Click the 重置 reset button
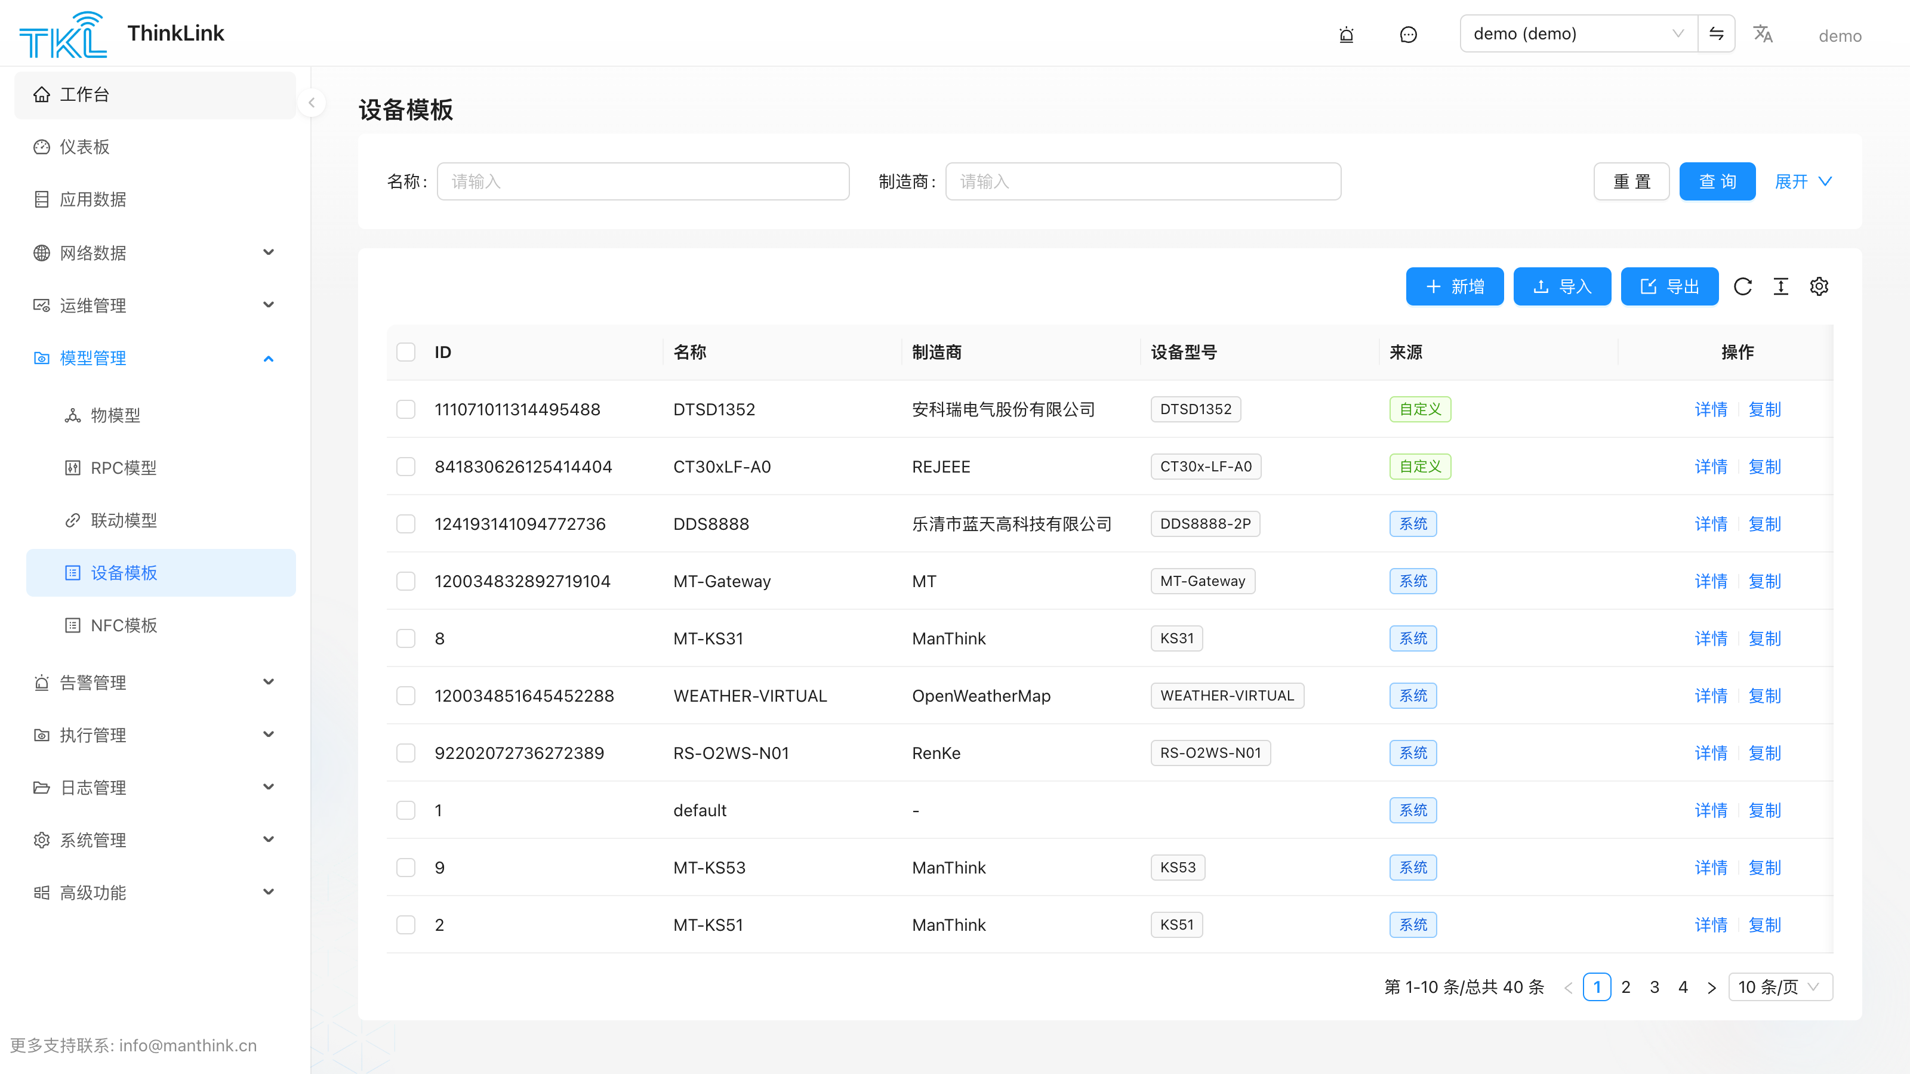The height and width of the screenshot is (1074, 1910). point(1631,181)
